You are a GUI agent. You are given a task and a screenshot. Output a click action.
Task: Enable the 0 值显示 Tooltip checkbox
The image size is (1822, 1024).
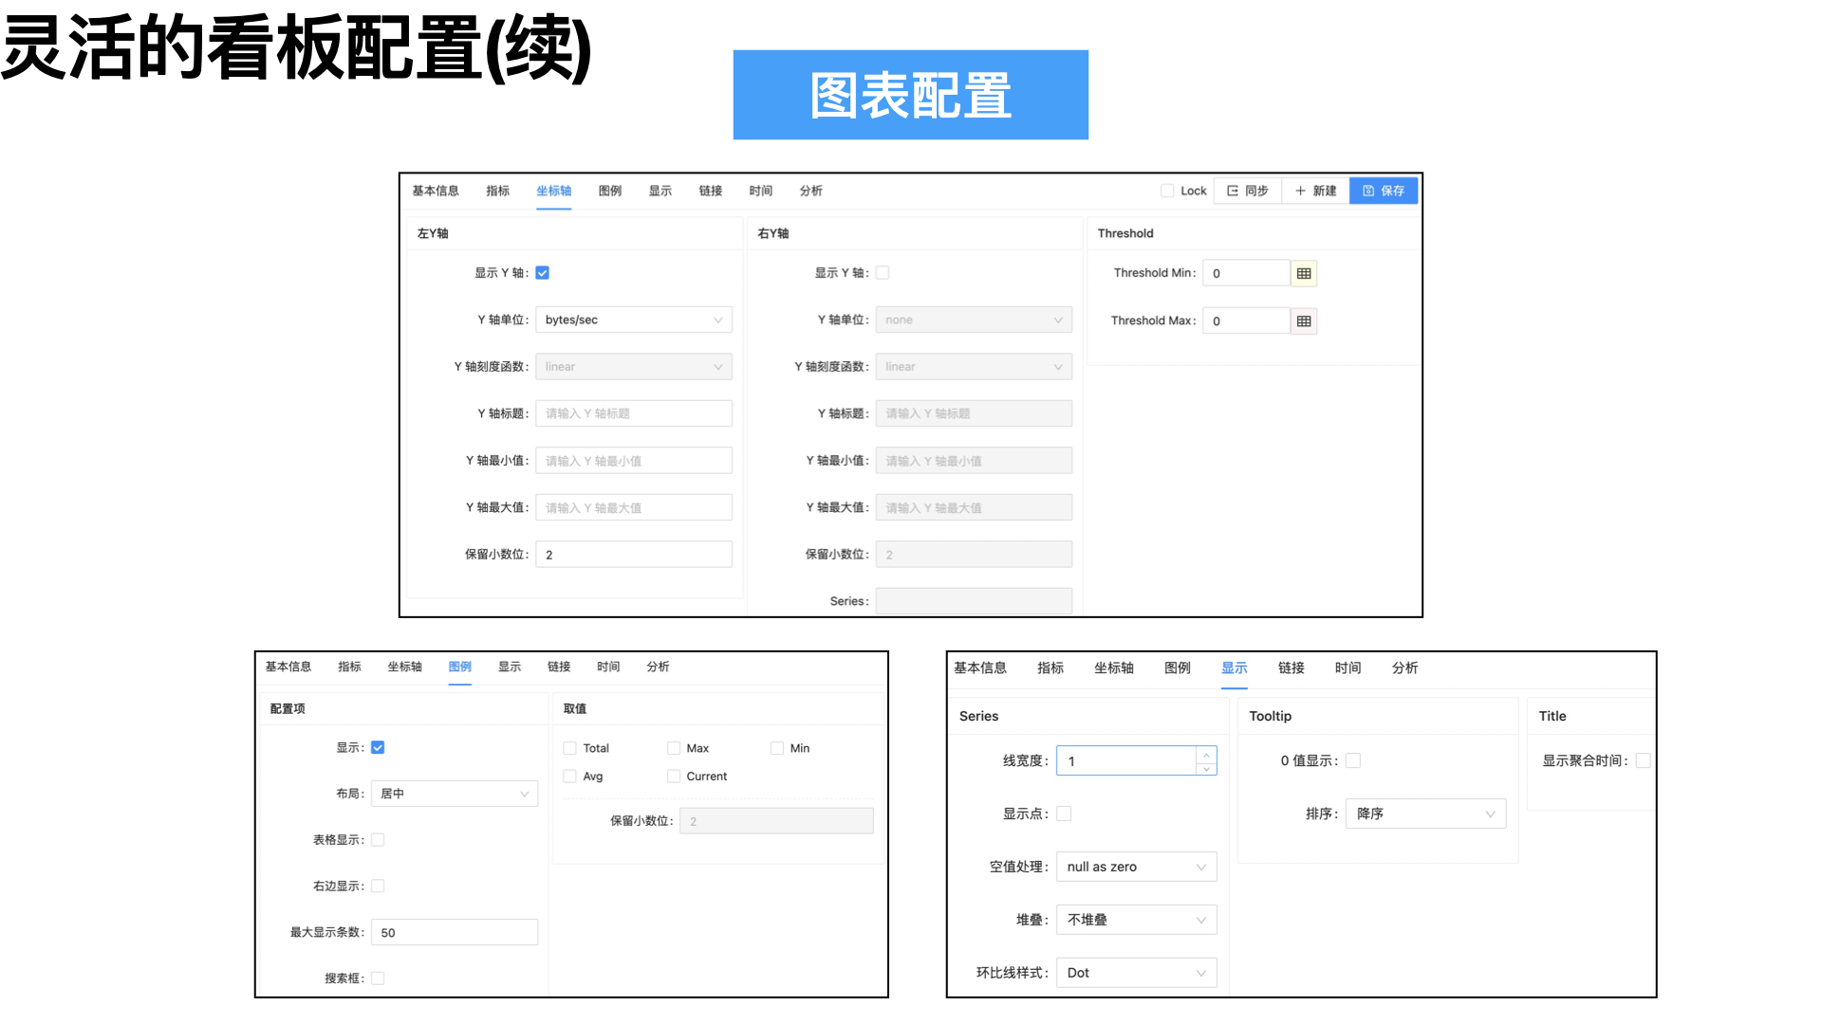pyautogui.click(x=1353, y=760)
